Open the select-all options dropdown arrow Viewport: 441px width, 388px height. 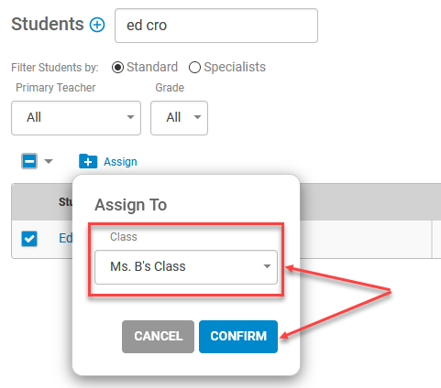tap(49, 161)
